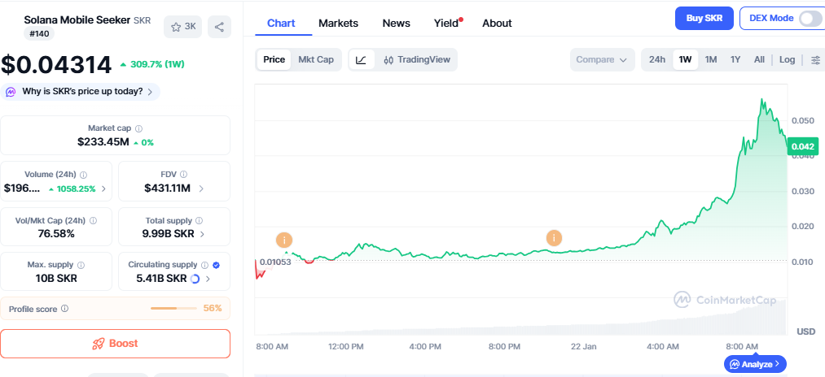Open the Compare dropdown
Screen dimensions: 825x377
(x=602, y=59)
